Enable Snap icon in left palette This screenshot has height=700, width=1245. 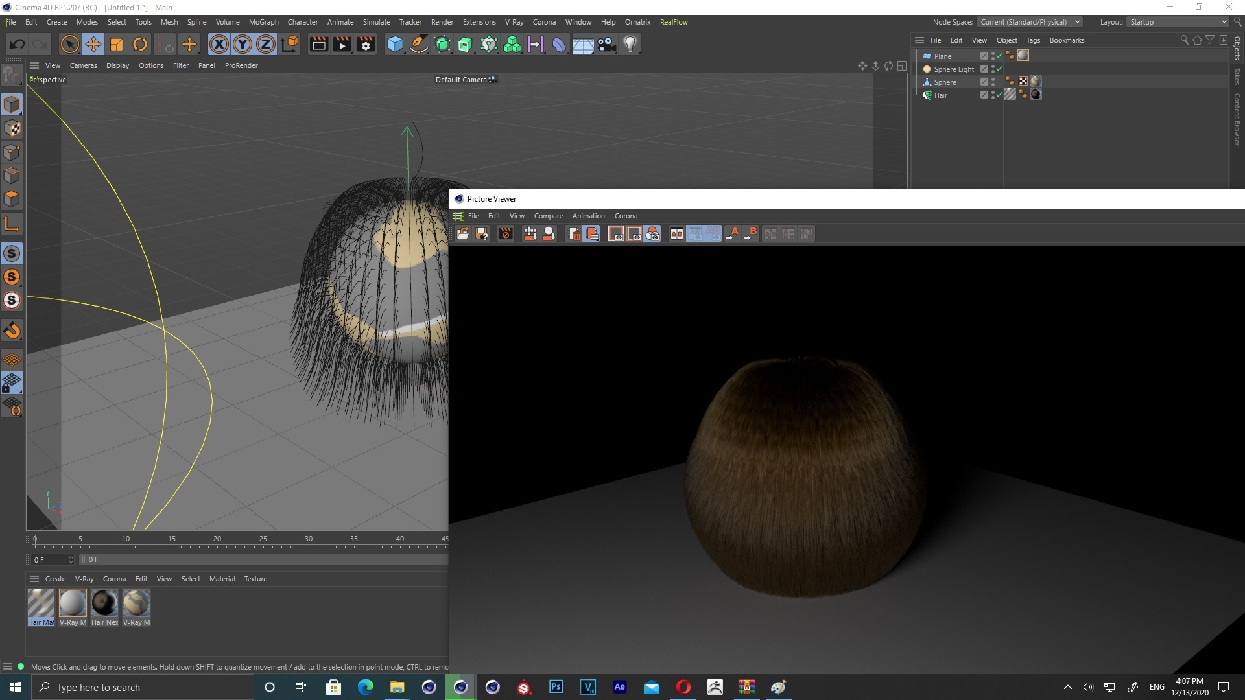12,253
